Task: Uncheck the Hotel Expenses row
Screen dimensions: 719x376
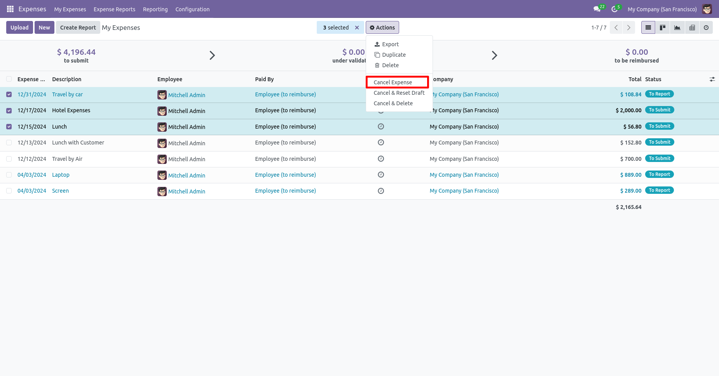Action: click(x=9, y=111)
